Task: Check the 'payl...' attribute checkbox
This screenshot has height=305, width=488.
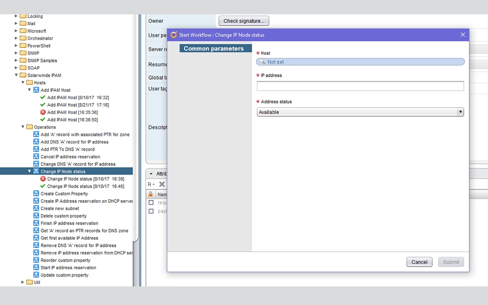Action: pos(150,211)
